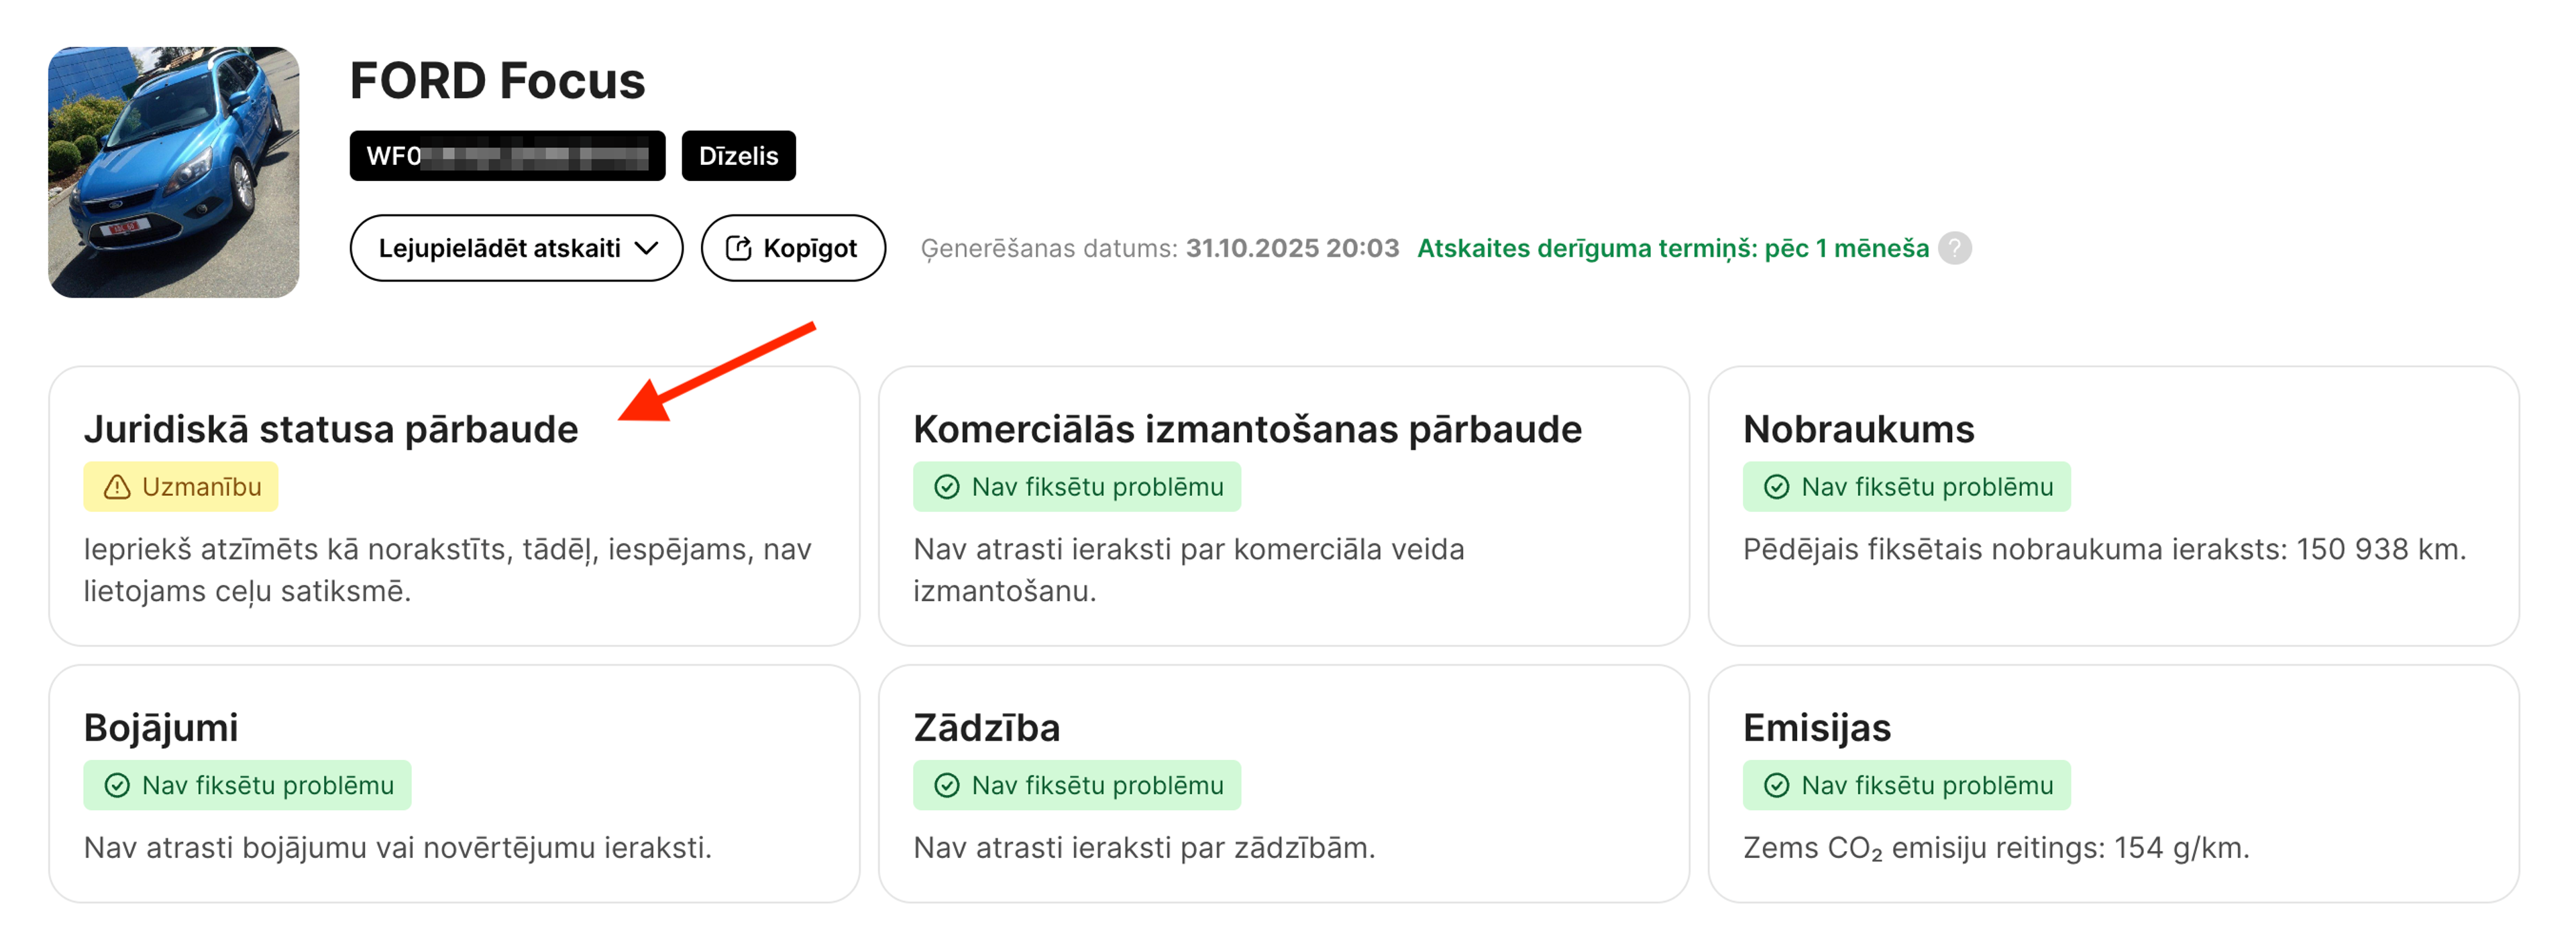Image resolution: width=2576 pixels, height=945 pixels.
Task: Select the Dīzelis fuel type badge
Action: click(738, 156)
